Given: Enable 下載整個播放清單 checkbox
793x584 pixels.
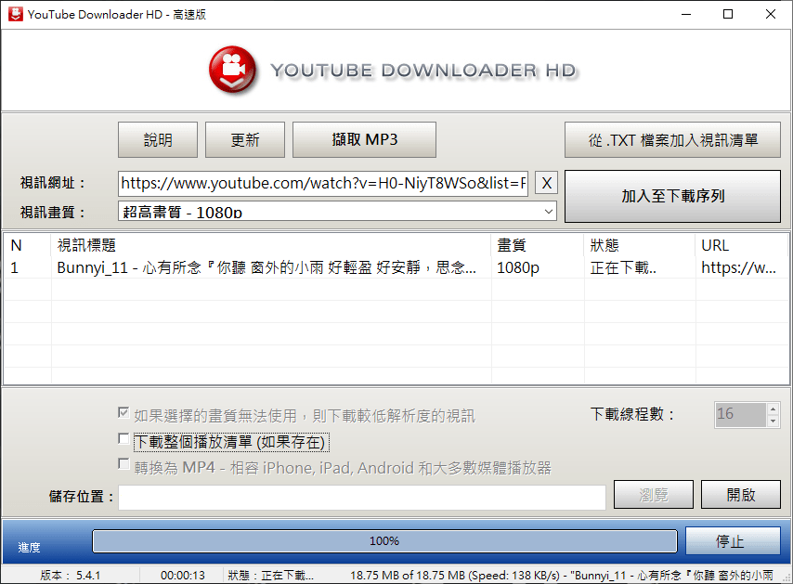Looking at the screenshot, I should [123, 441].
